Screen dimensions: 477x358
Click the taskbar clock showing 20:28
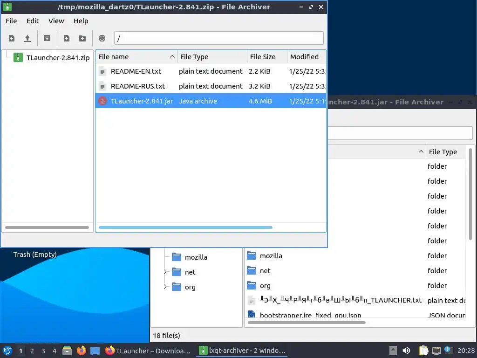tap(466, 351)
